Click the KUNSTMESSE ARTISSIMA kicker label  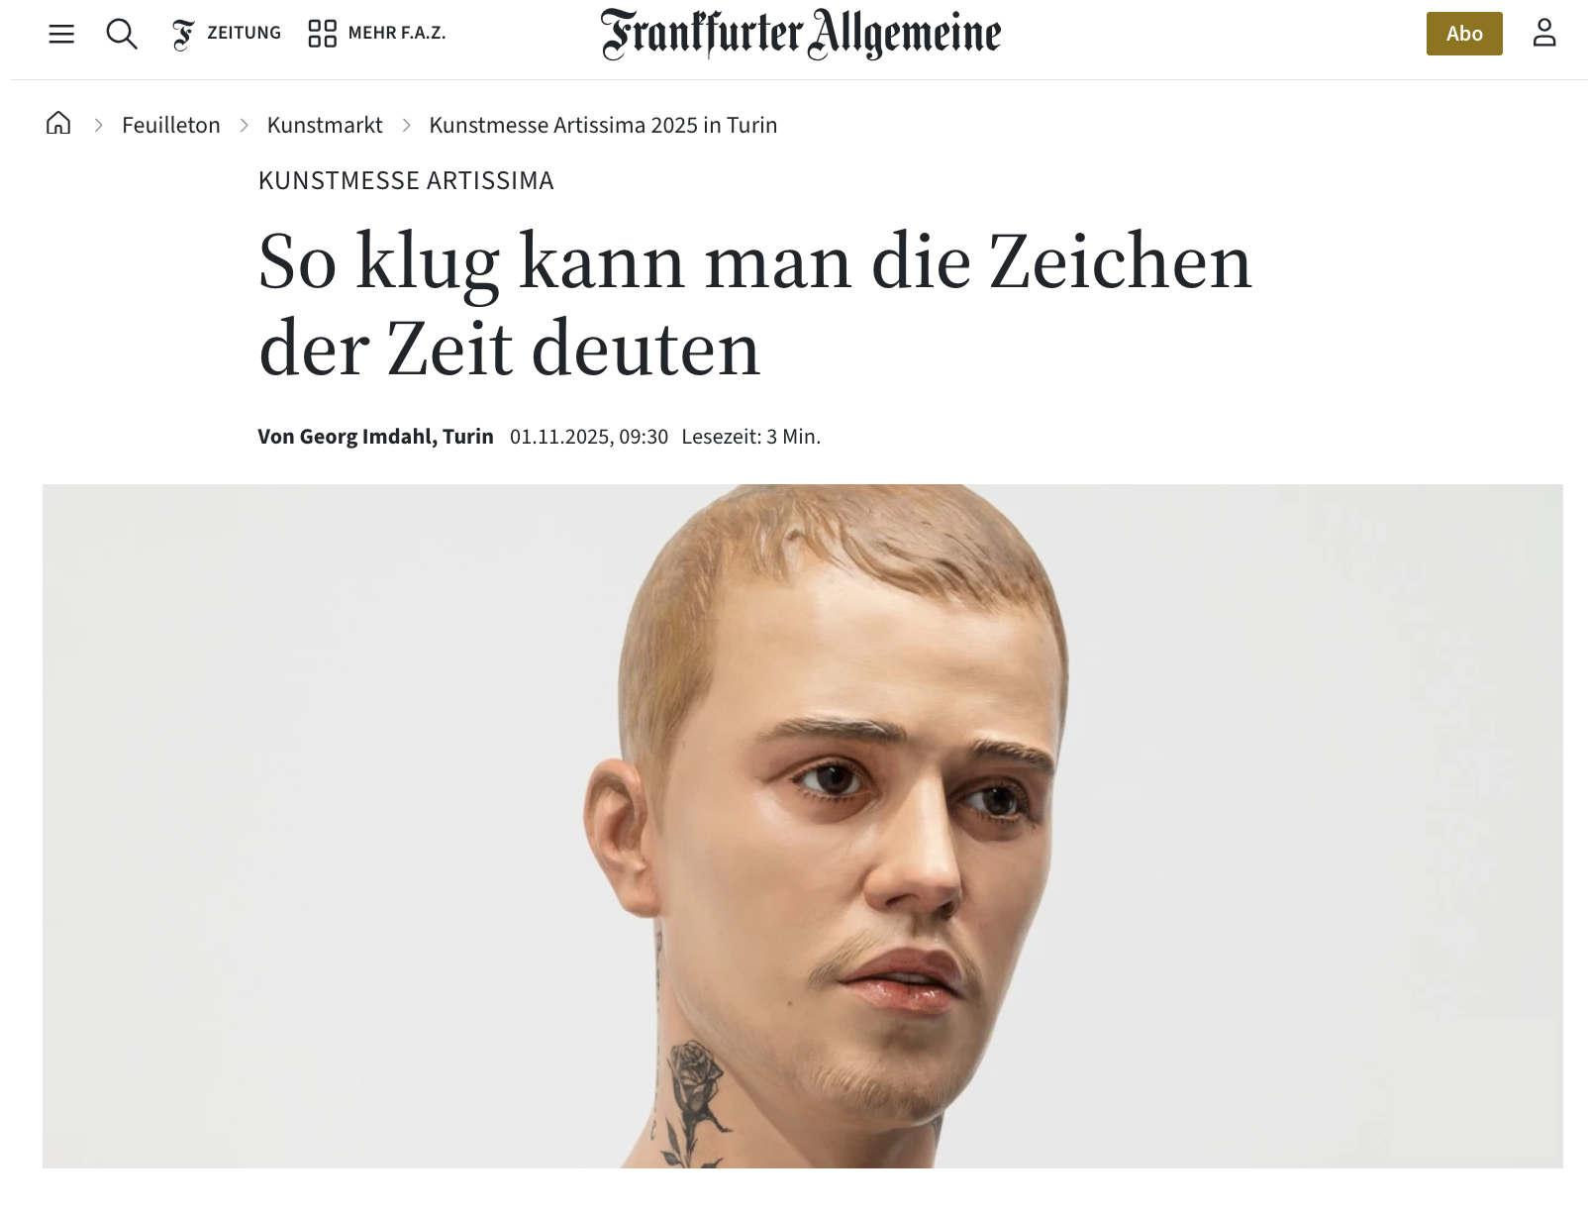[x=406, y=181]
